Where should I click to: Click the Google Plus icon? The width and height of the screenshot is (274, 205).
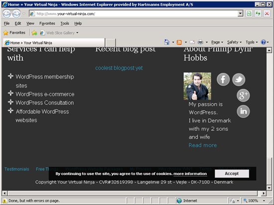click(243, 95)
